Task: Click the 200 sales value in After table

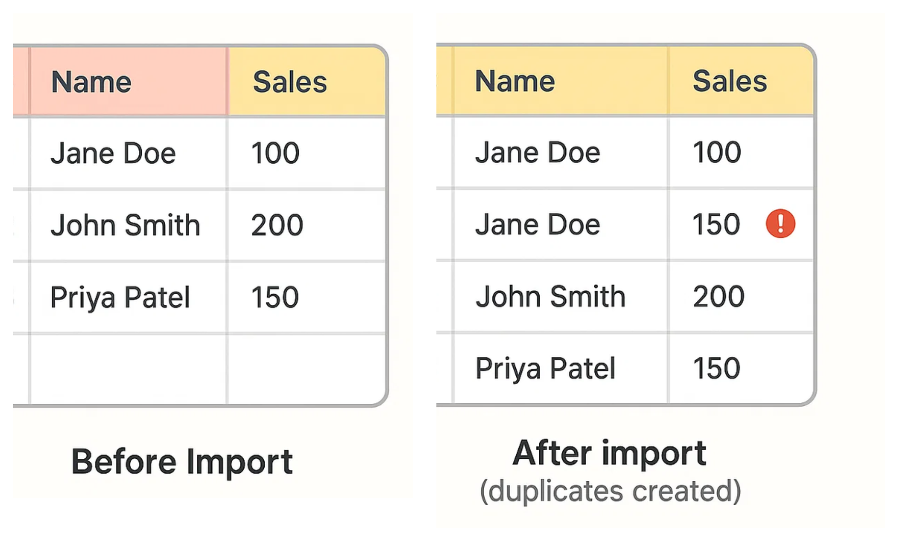Action: pos(718,297)
